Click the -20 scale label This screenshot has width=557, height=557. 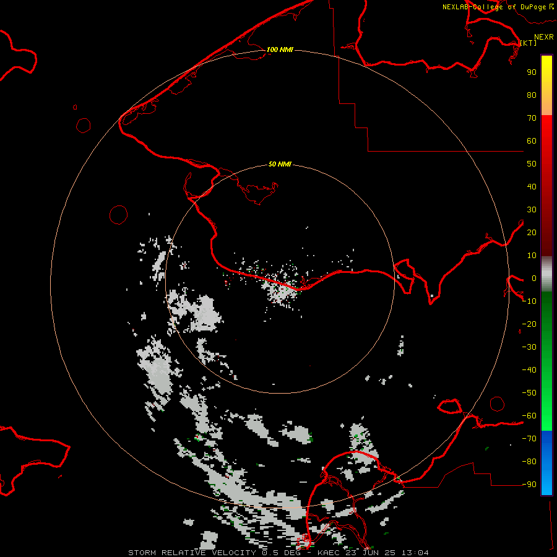point(529,324)
